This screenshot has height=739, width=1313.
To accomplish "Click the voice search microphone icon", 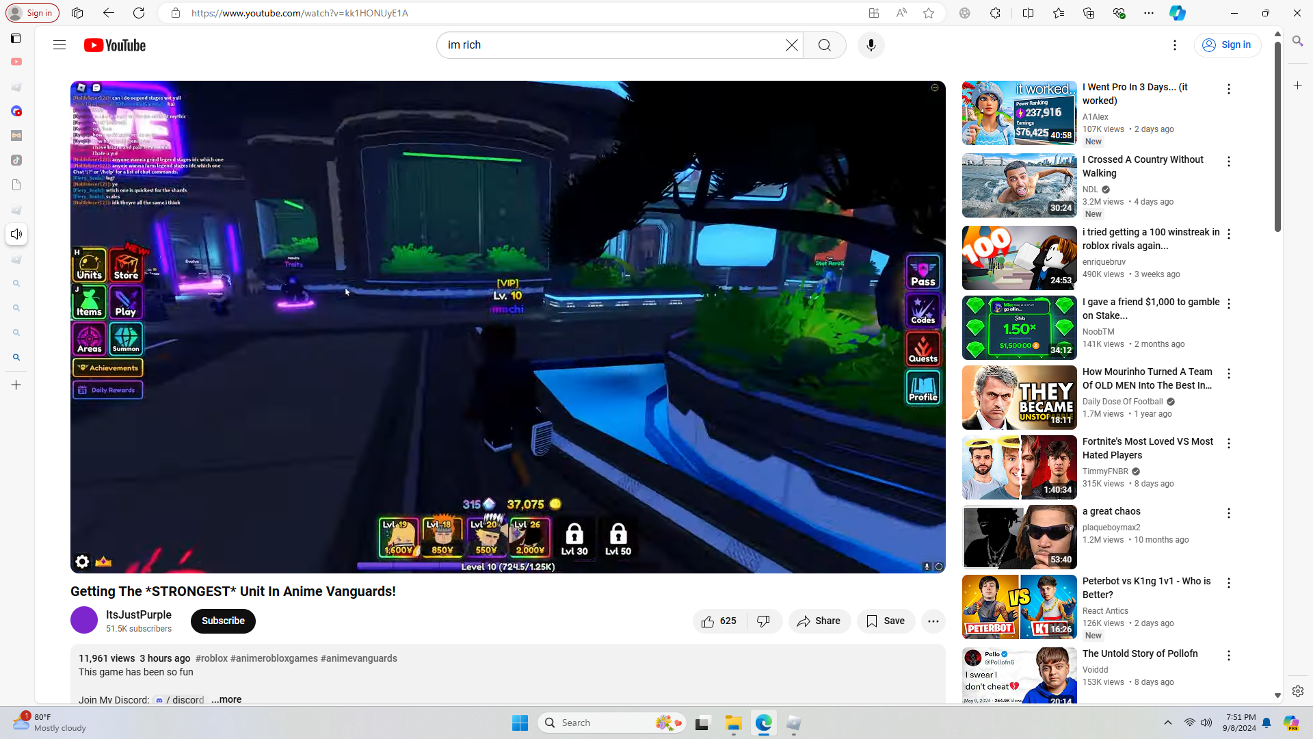I will pos(871,45).
